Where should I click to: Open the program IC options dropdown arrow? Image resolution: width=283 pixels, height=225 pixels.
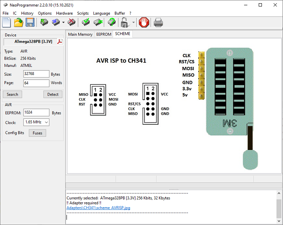coord(63,23)
